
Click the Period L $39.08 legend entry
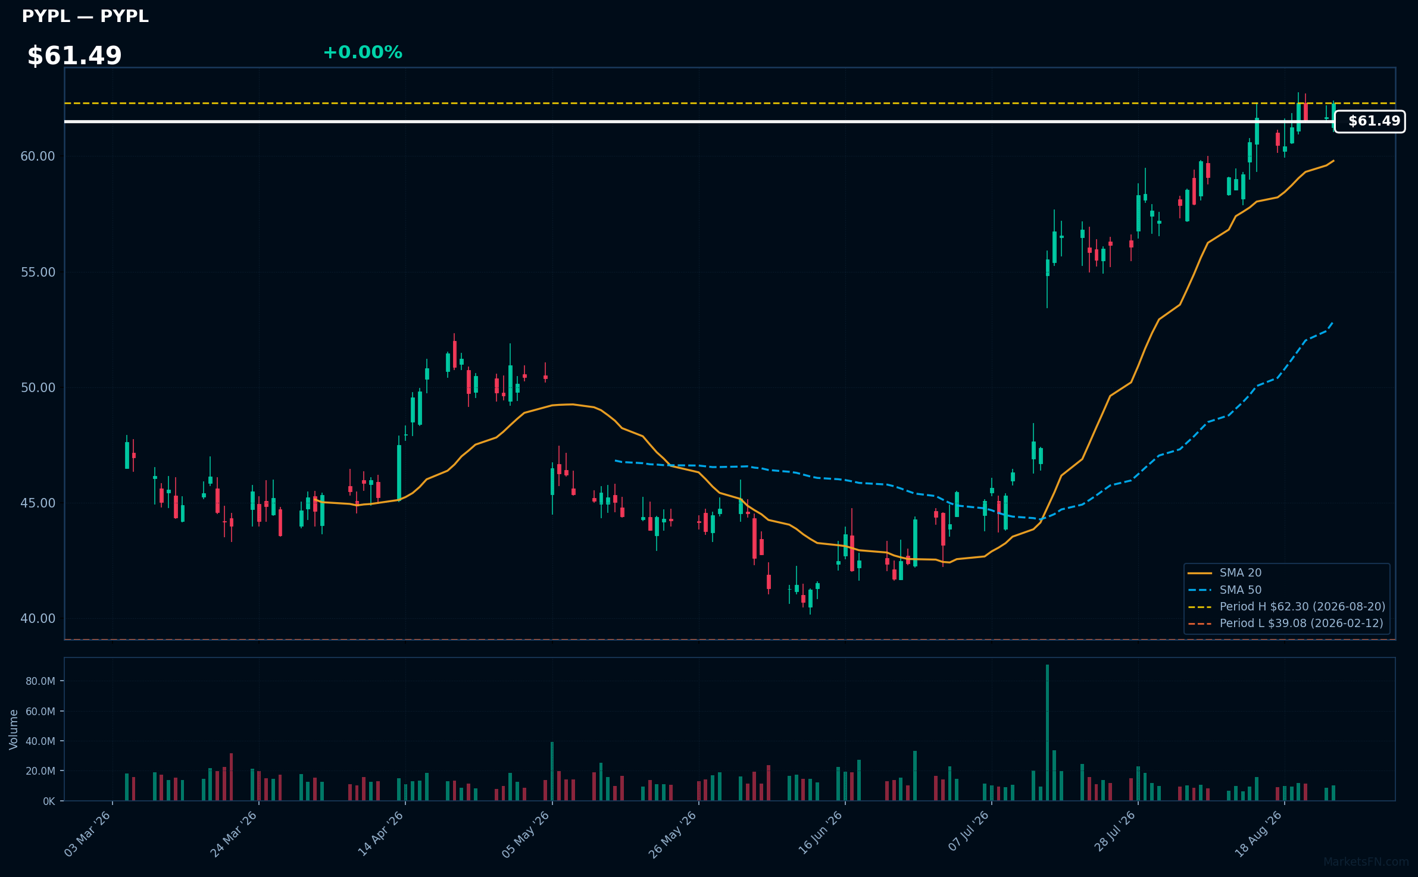pyautogui.click(x=1285, y=623)
